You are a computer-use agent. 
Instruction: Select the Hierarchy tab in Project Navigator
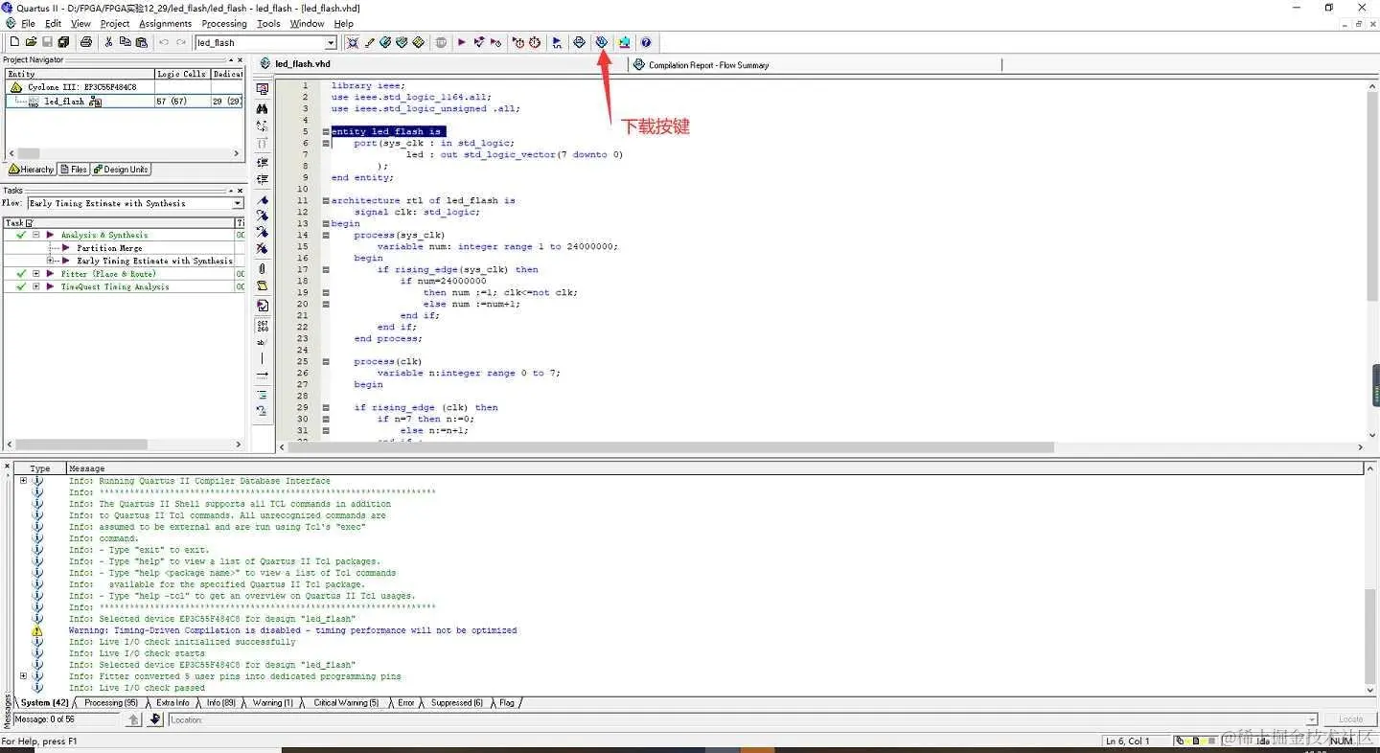(31, 170)
